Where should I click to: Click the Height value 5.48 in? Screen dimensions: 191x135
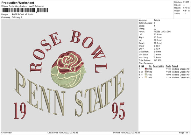coord(186,8)
